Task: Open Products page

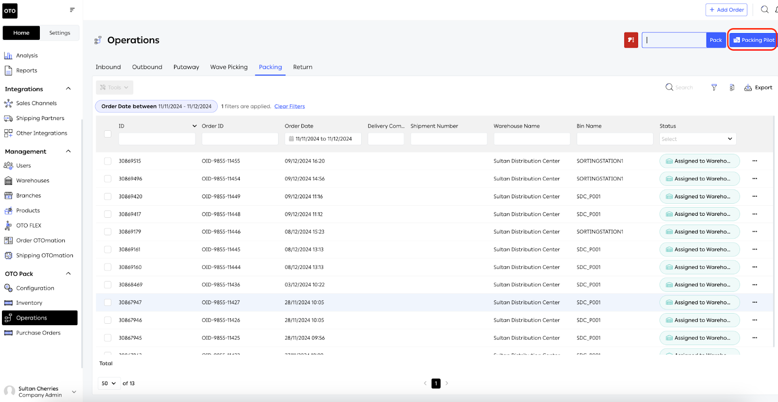Action: pos(28,210)
